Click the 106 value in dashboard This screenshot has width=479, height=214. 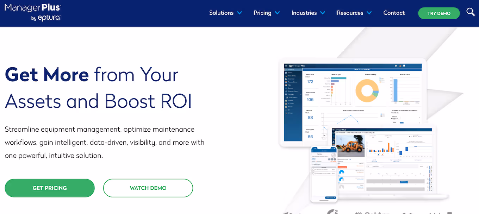(x=310, y=100)
